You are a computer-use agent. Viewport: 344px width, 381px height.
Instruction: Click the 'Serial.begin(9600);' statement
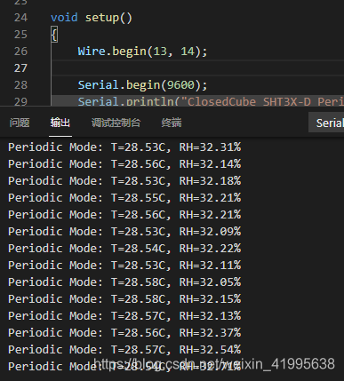[142, 85]
